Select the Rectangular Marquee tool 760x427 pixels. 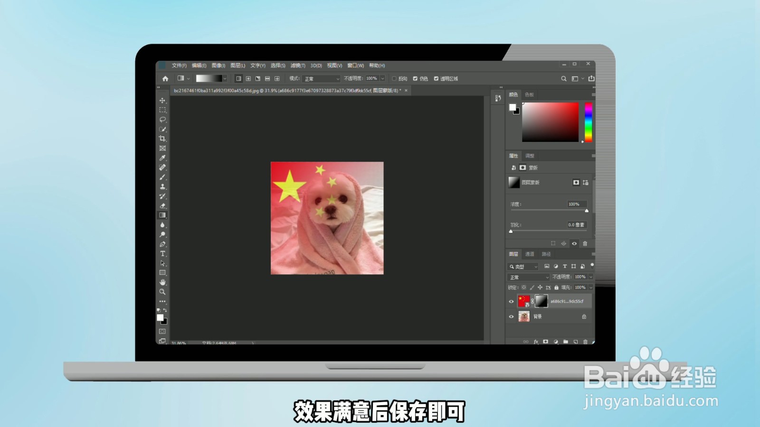click(x=162, y=110)
